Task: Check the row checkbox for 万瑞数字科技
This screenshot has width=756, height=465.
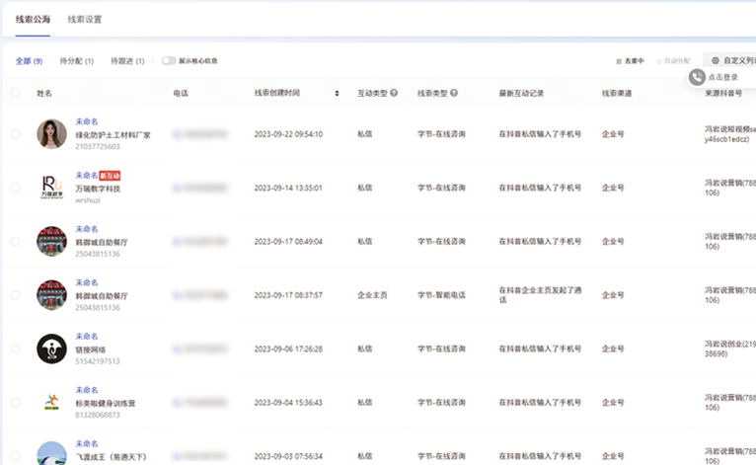Action: coord(15,188)
